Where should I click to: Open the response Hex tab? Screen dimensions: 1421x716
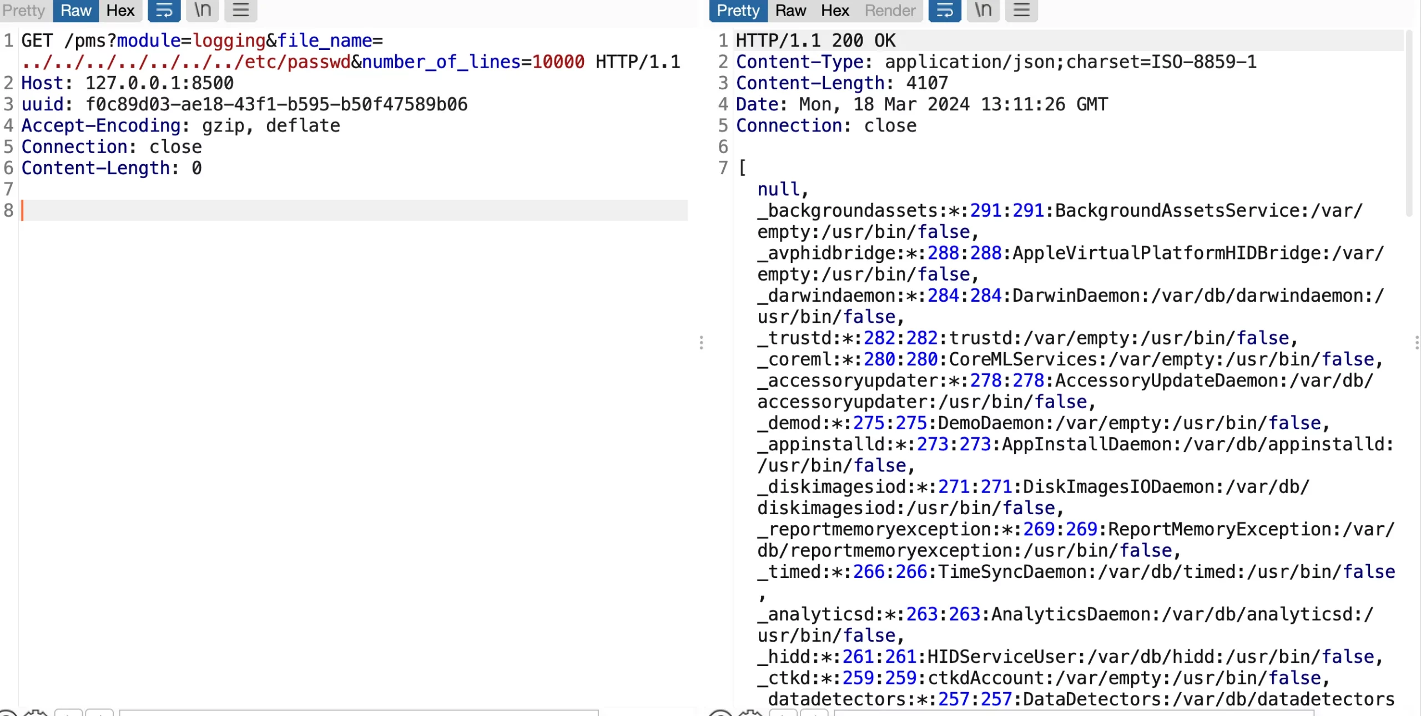(835, 11)
